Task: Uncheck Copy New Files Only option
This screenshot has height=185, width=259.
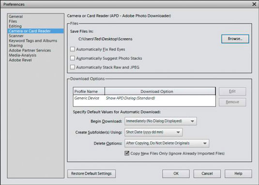Action: [x=127, y=153]
